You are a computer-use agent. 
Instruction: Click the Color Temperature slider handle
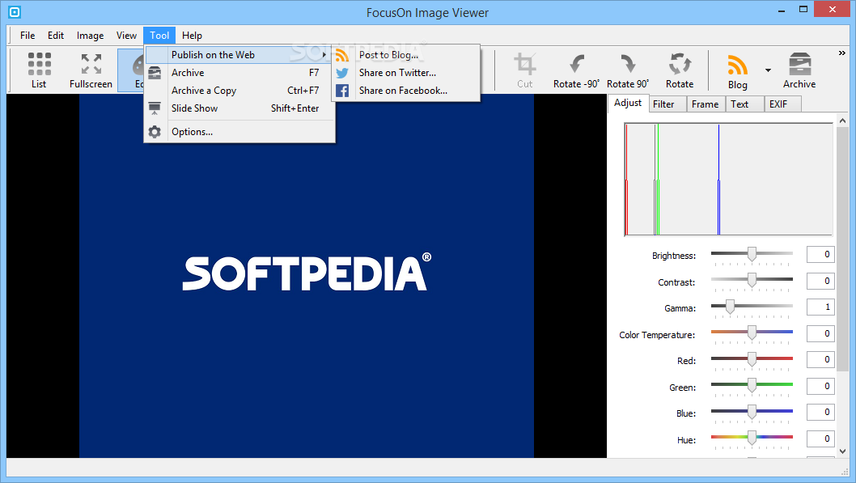click(x=752, y=333)
